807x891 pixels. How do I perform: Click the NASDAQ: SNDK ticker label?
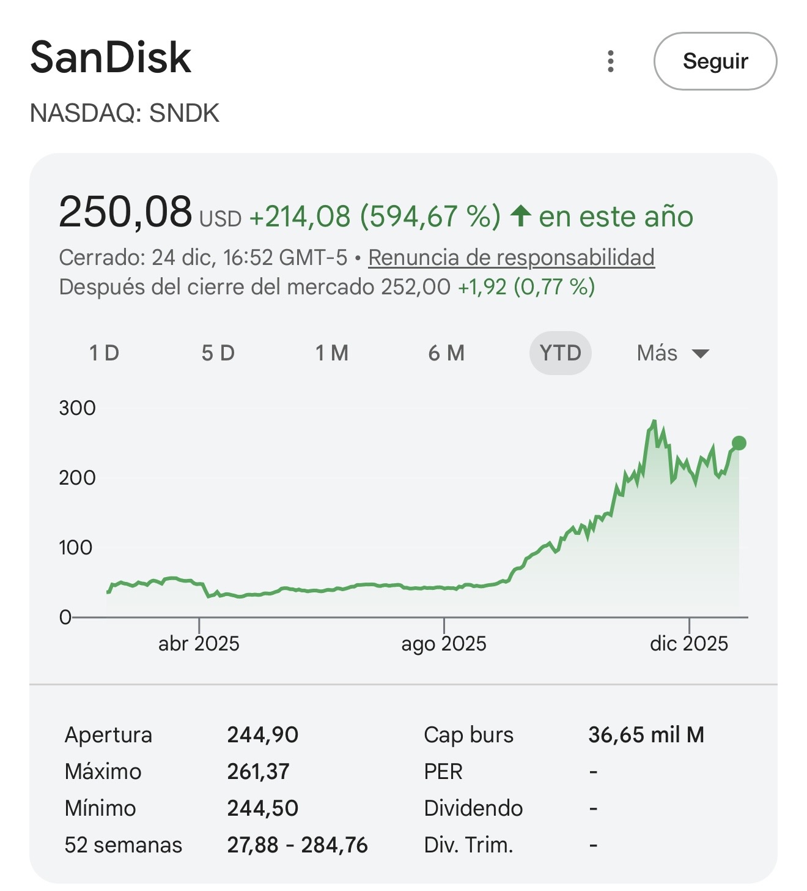coord(125,113)
